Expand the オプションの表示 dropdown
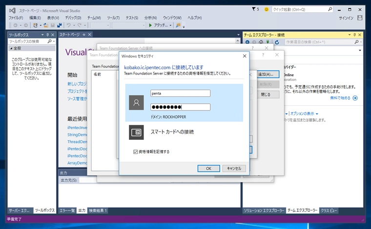Screen dimensions: 371x229 pyautogui.click(x=317, y=114)
